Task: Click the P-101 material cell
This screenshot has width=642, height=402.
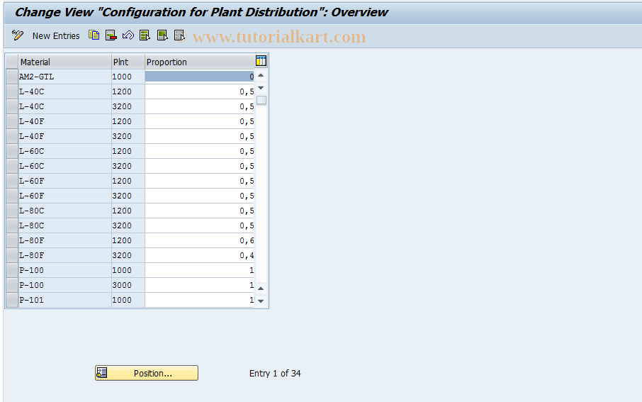Action: click(x=64, y=300)
